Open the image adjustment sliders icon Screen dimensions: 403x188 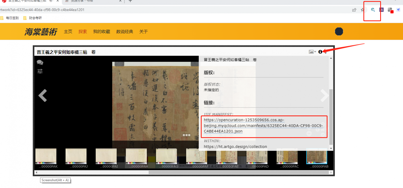click(40, 71)
